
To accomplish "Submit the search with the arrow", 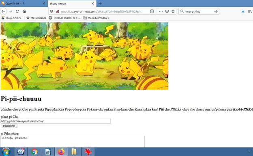I will click(x=216, y=11).
